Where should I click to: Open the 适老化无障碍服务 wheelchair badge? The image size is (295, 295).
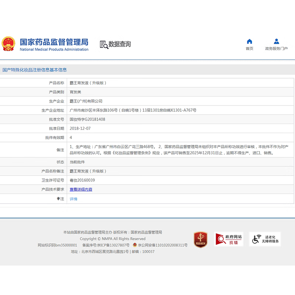265,239
